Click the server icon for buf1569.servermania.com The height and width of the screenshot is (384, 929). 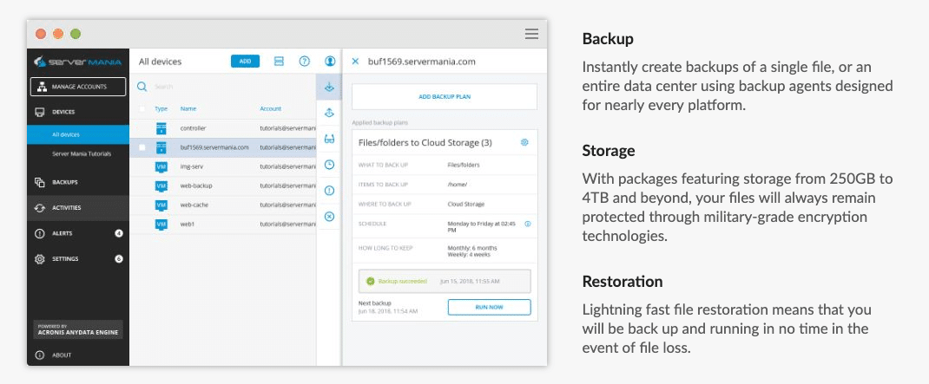(161, 147)
